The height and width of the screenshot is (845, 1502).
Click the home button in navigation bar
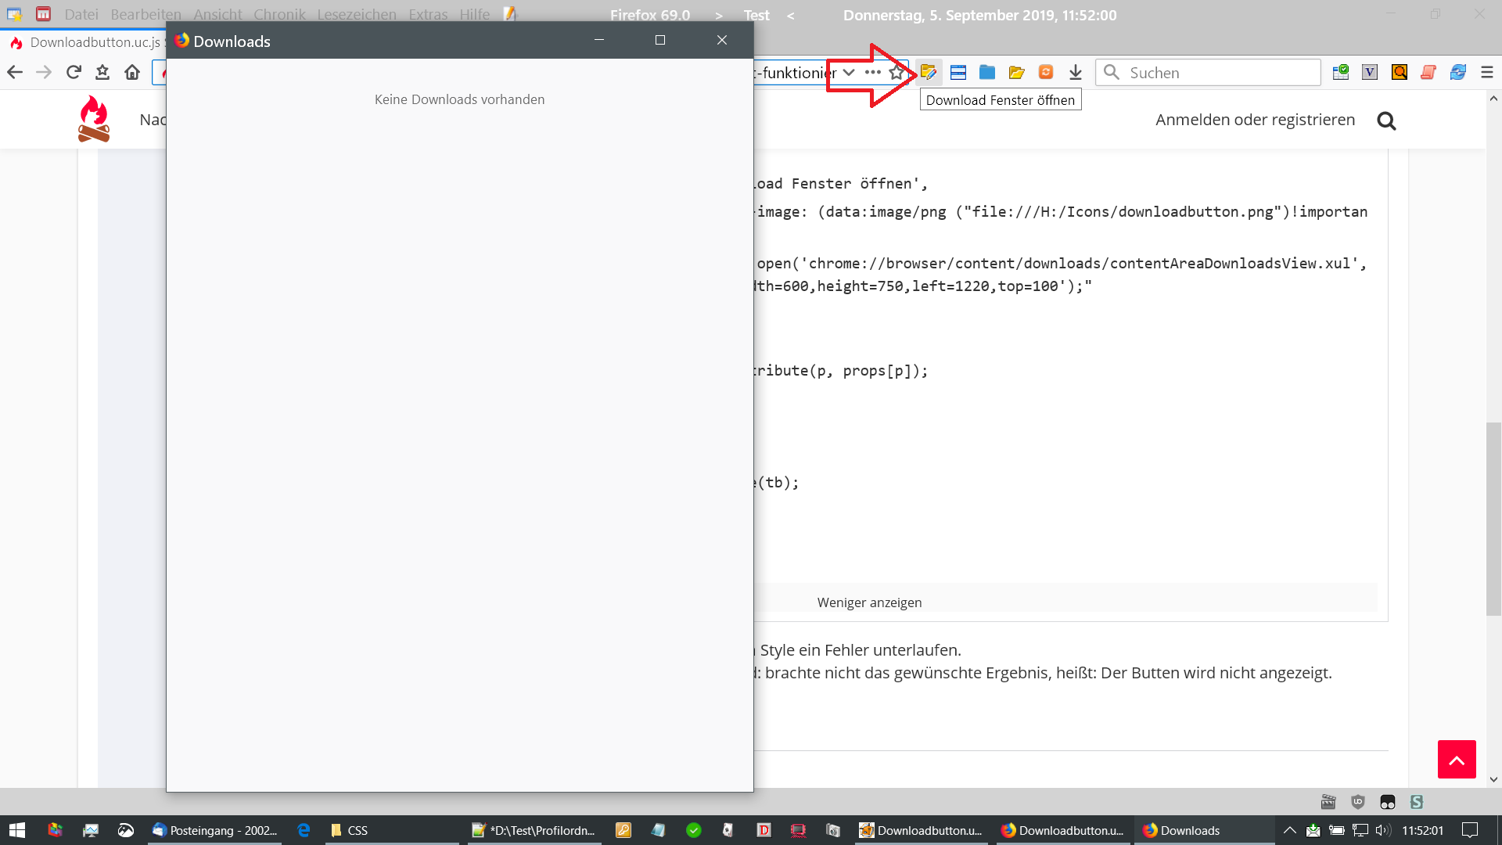132,73
